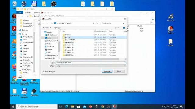Sort by the Módosítás dátuma column header
The image size is (195, 109).
(100, 31)
